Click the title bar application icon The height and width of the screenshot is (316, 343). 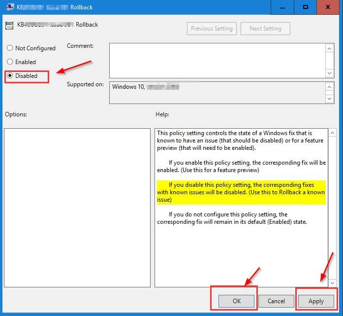(10, 7)
